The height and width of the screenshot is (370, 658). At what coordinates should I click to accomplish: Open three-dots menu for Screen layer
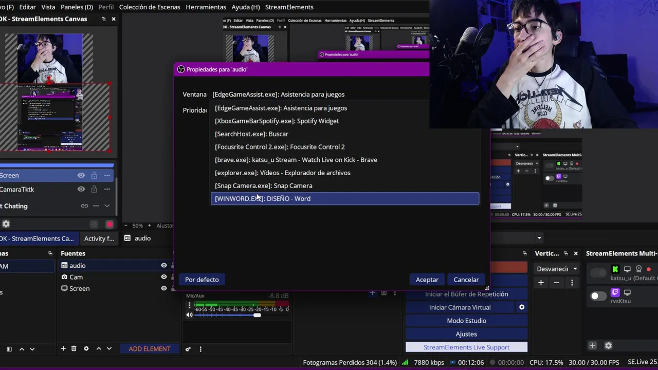(107, 175)
